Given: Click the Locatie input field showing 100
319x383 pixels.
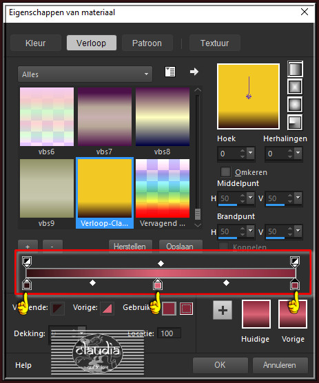Looking at the screenshot, I should 169,333.
